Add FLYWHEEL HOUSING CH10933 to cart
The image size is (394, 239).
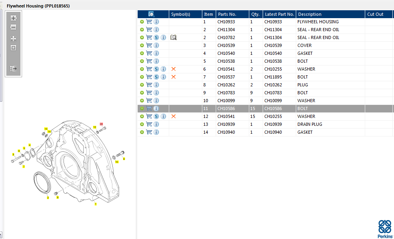pyautogui.click(x=149, y=22)
